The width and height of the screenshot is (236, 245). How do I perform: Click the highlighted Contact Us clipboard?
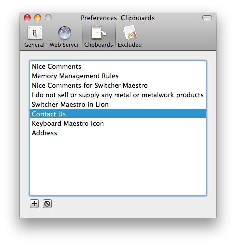pyautogui.click(x=118, y=113)
